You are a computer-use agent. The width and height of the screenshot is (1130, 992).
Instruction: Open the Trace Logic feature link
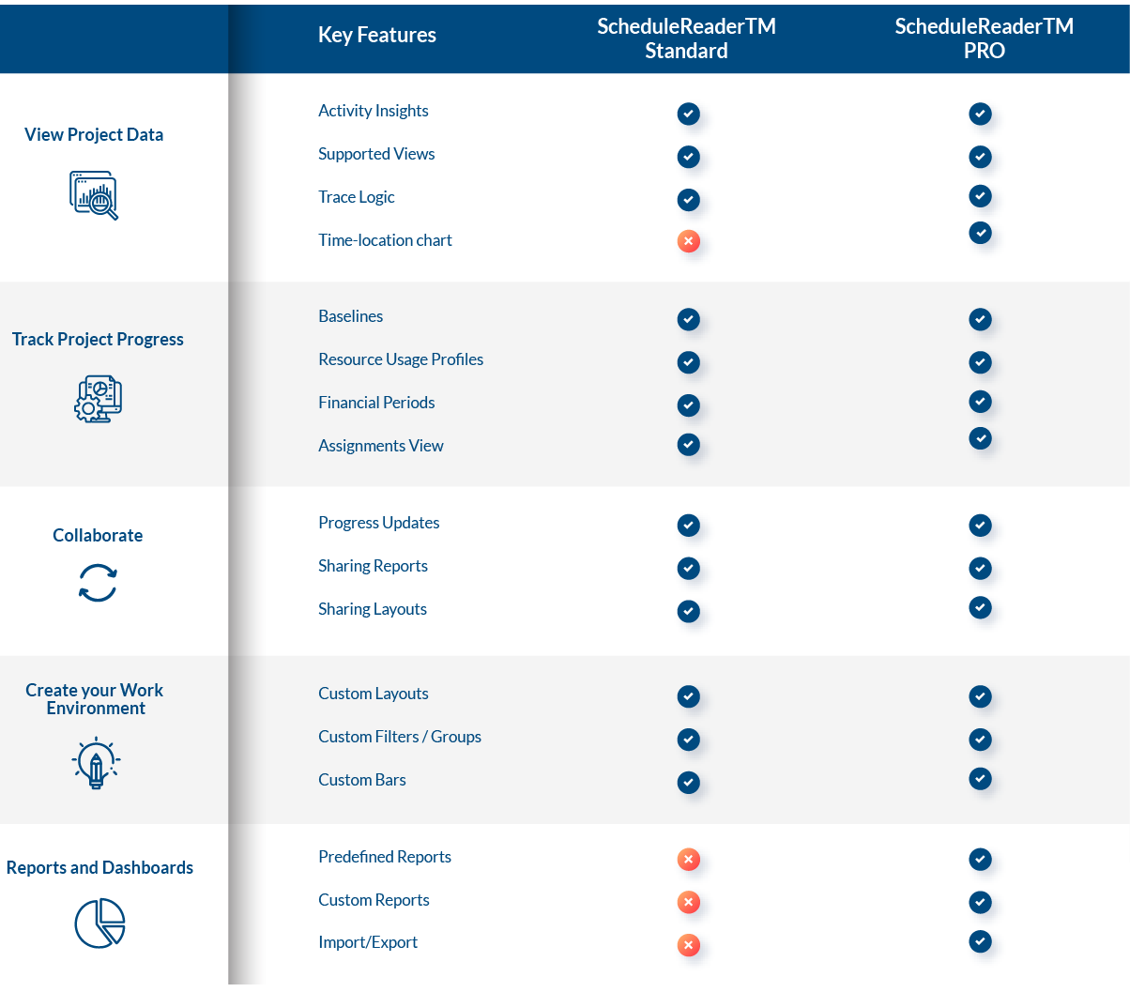pyautogui.click(x=357, y=197)
